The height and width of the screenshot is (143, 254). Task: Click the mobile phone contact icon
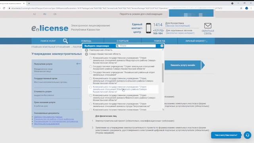point(148,28)
